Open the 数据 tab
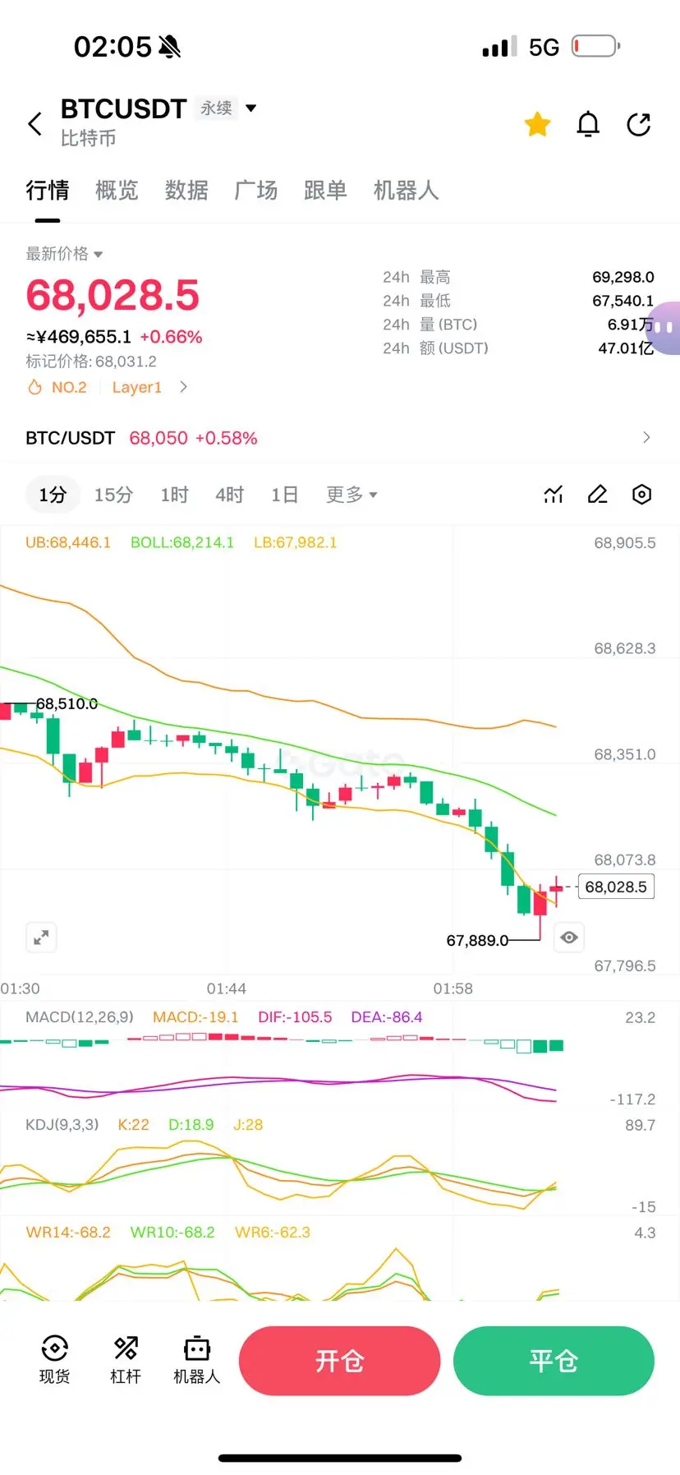 coord(186,191)
